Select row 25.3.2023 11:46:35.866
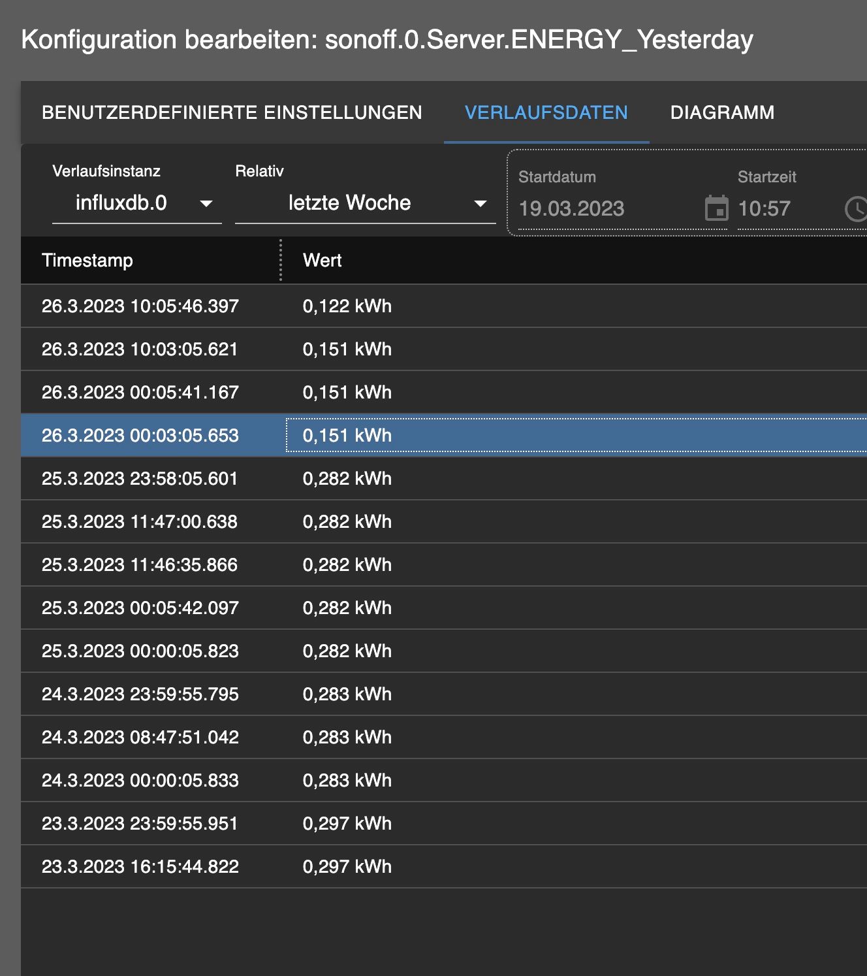The image size is (867, 976). tap(444, 564)
